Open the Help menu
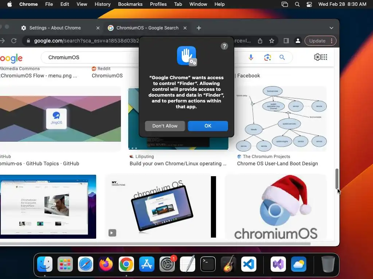This screenshot has width=373, height=279. [219, 4]
